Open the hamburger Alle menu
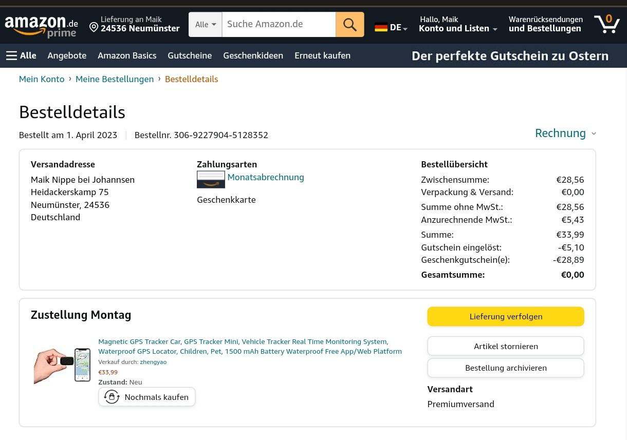This screenshot has height=440, width=627. coord(21,55)
